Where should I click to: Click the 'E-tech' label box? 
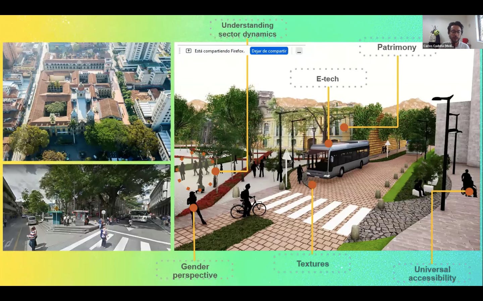click(x=328, y=79)
